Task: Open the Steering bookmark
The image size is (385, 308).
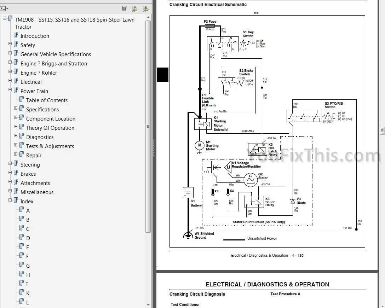Action: (30, 165)
